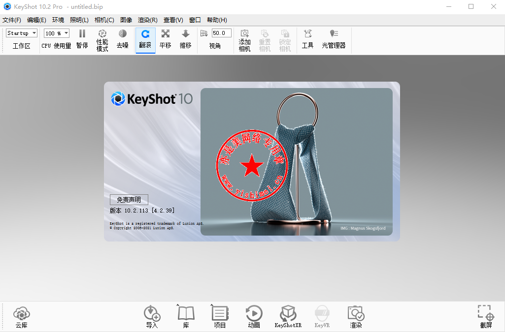This screenshot has height=332, width=505.
Task: Open the Render (渲染) menu
Action: coord(147,20)
